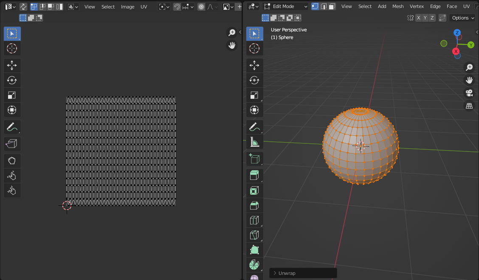
Task: Click the Add Cube tool
Action: click(x=254, y=159)
